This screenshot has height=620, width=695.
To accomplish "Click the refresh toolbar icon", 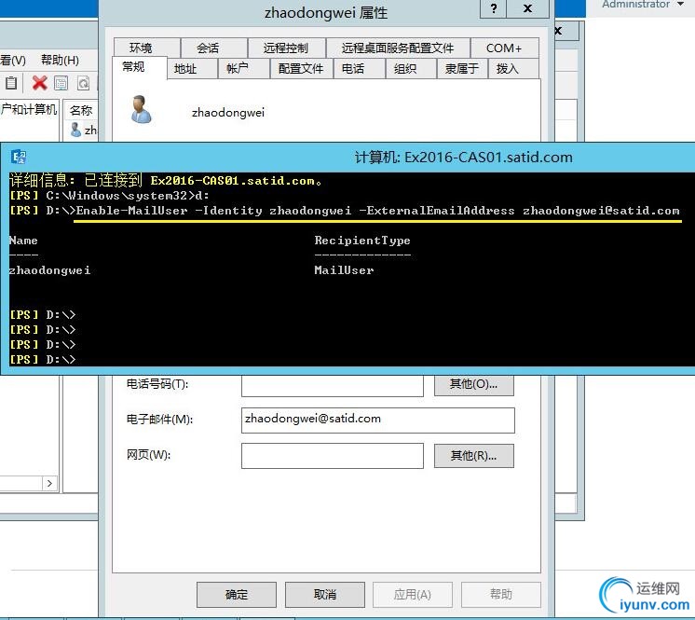I will [x=83, y=83].
